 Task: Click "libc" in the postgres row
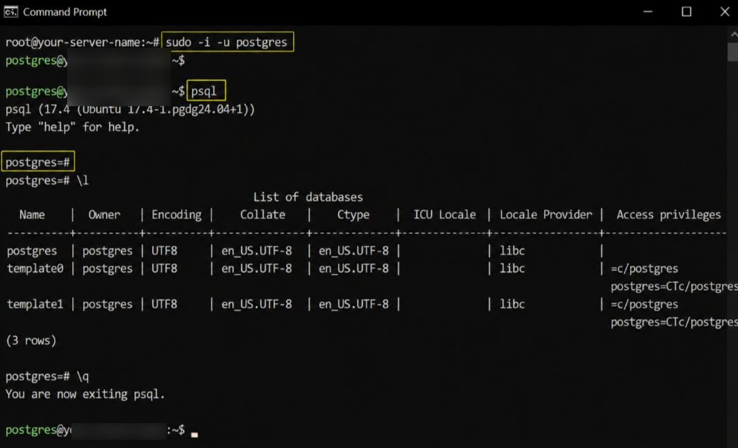tap(512, 250)
